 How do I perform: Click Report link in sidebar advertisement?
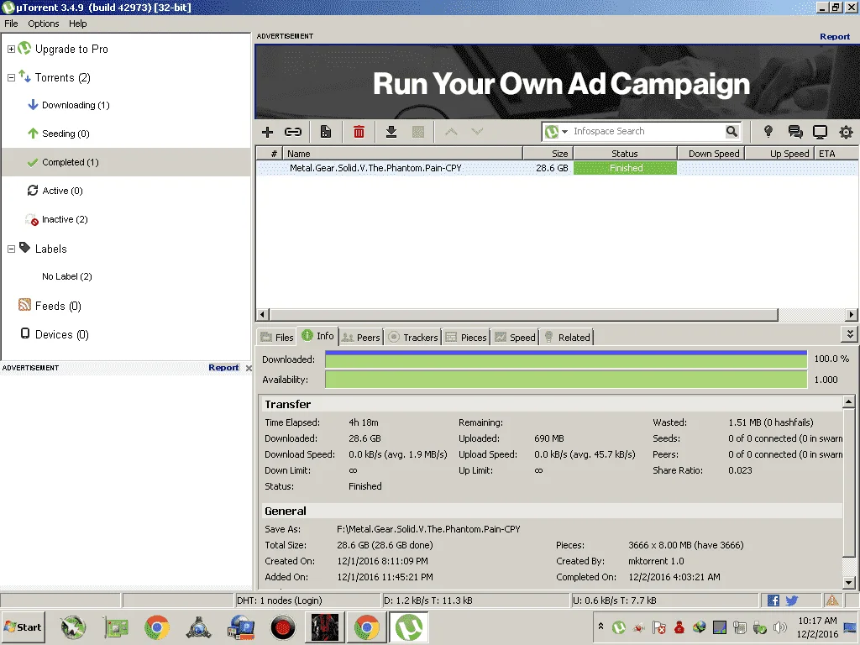point(223,368)
